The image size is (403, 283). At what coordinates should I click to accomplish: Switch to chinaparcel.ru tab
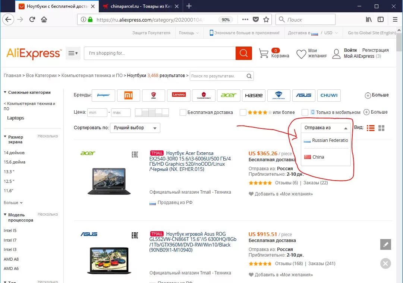141,6
